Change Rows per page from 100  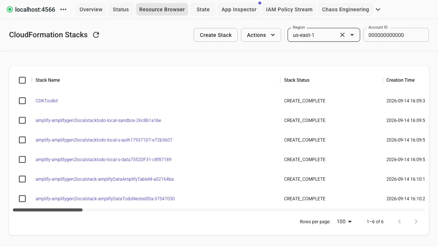coord(344,221)
